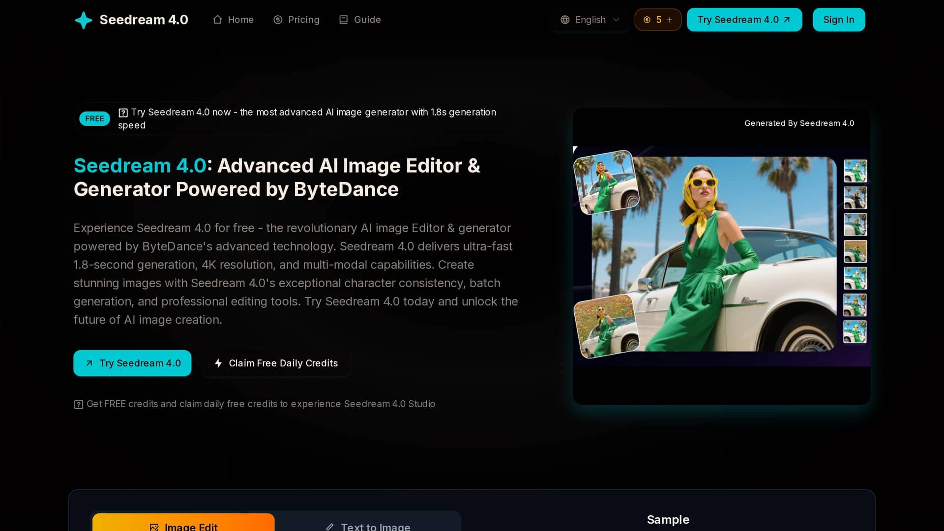Click the Sign In button
The image size is (944, 531).
pos(839,20)
